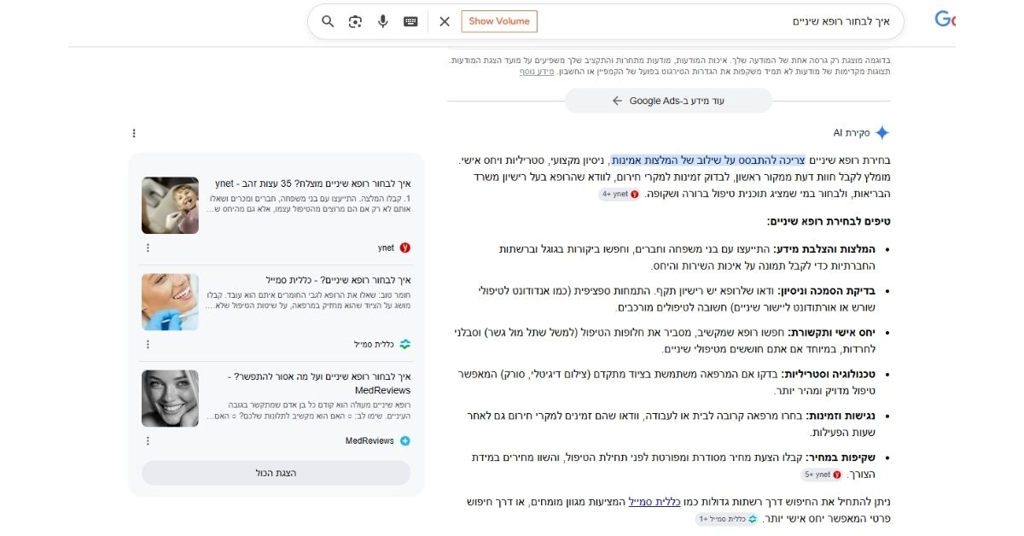This screenshot has width=1024, height=536.
Task: Start voice search with microphone icon
Action: pyautogui.click(x=383, y=21)
